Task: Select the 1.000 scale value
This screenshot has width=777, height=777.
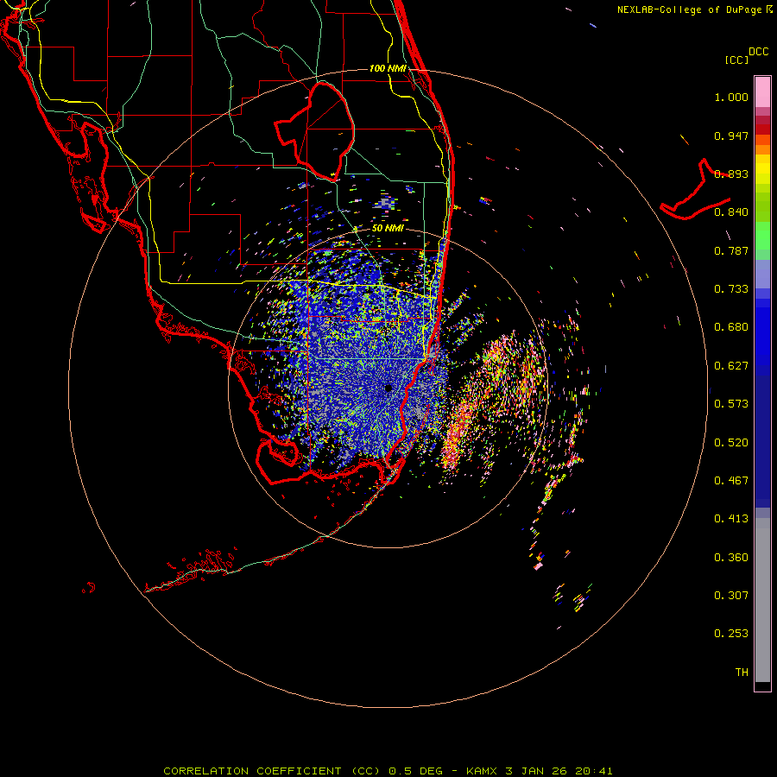Action: click(x=731, y=97)
